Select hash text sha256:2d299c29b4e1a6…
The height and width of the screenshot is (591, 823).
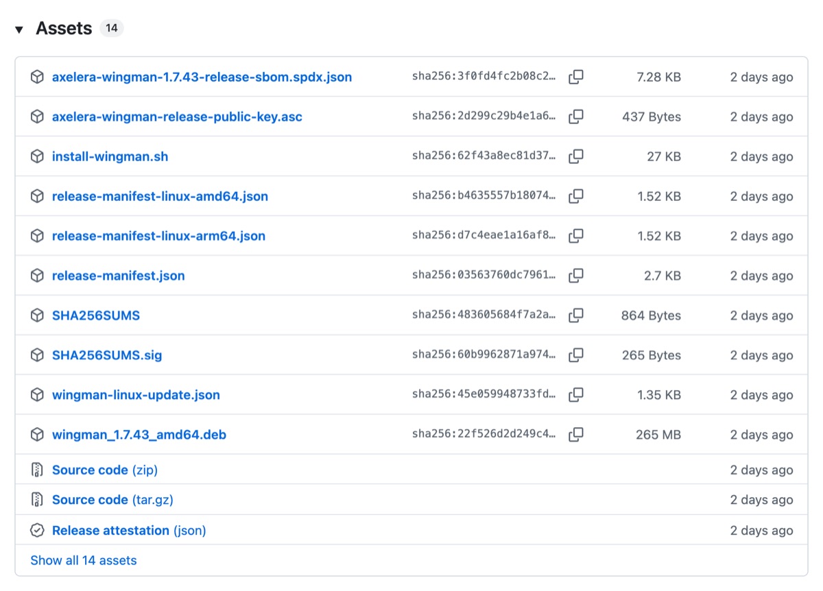(x=484, y=117)
